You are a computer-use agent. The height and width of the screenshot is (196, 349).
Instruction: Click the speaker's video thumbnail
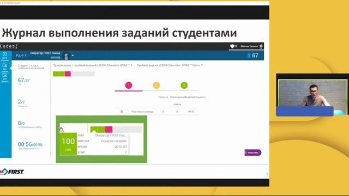[x=312, y=95]
